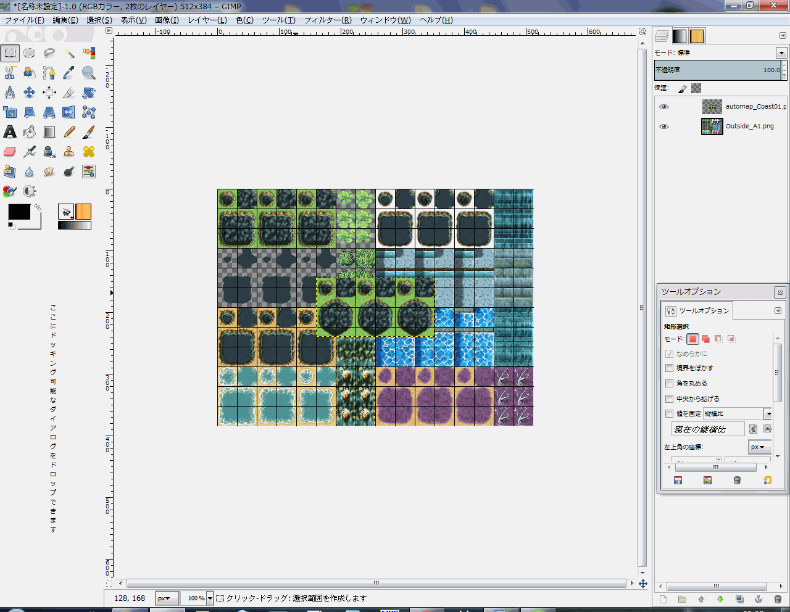Image resolution: width=790 pixels, height=612 pixels.
Task: Open tool options tab configuration menu arrow
Action: point(778,310)
